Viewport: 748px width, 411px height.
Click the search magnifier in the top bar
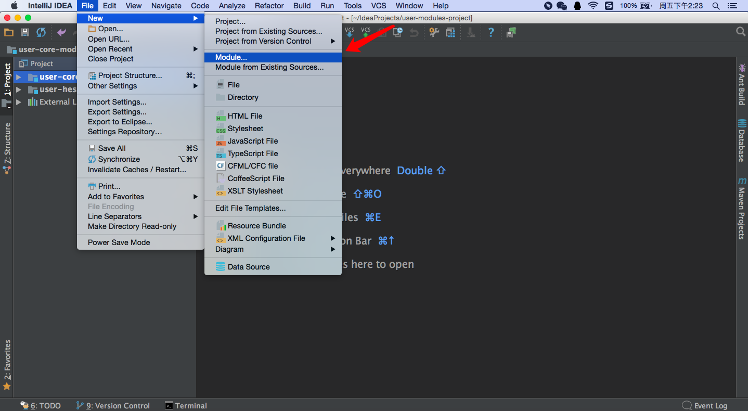click(716, 6)
